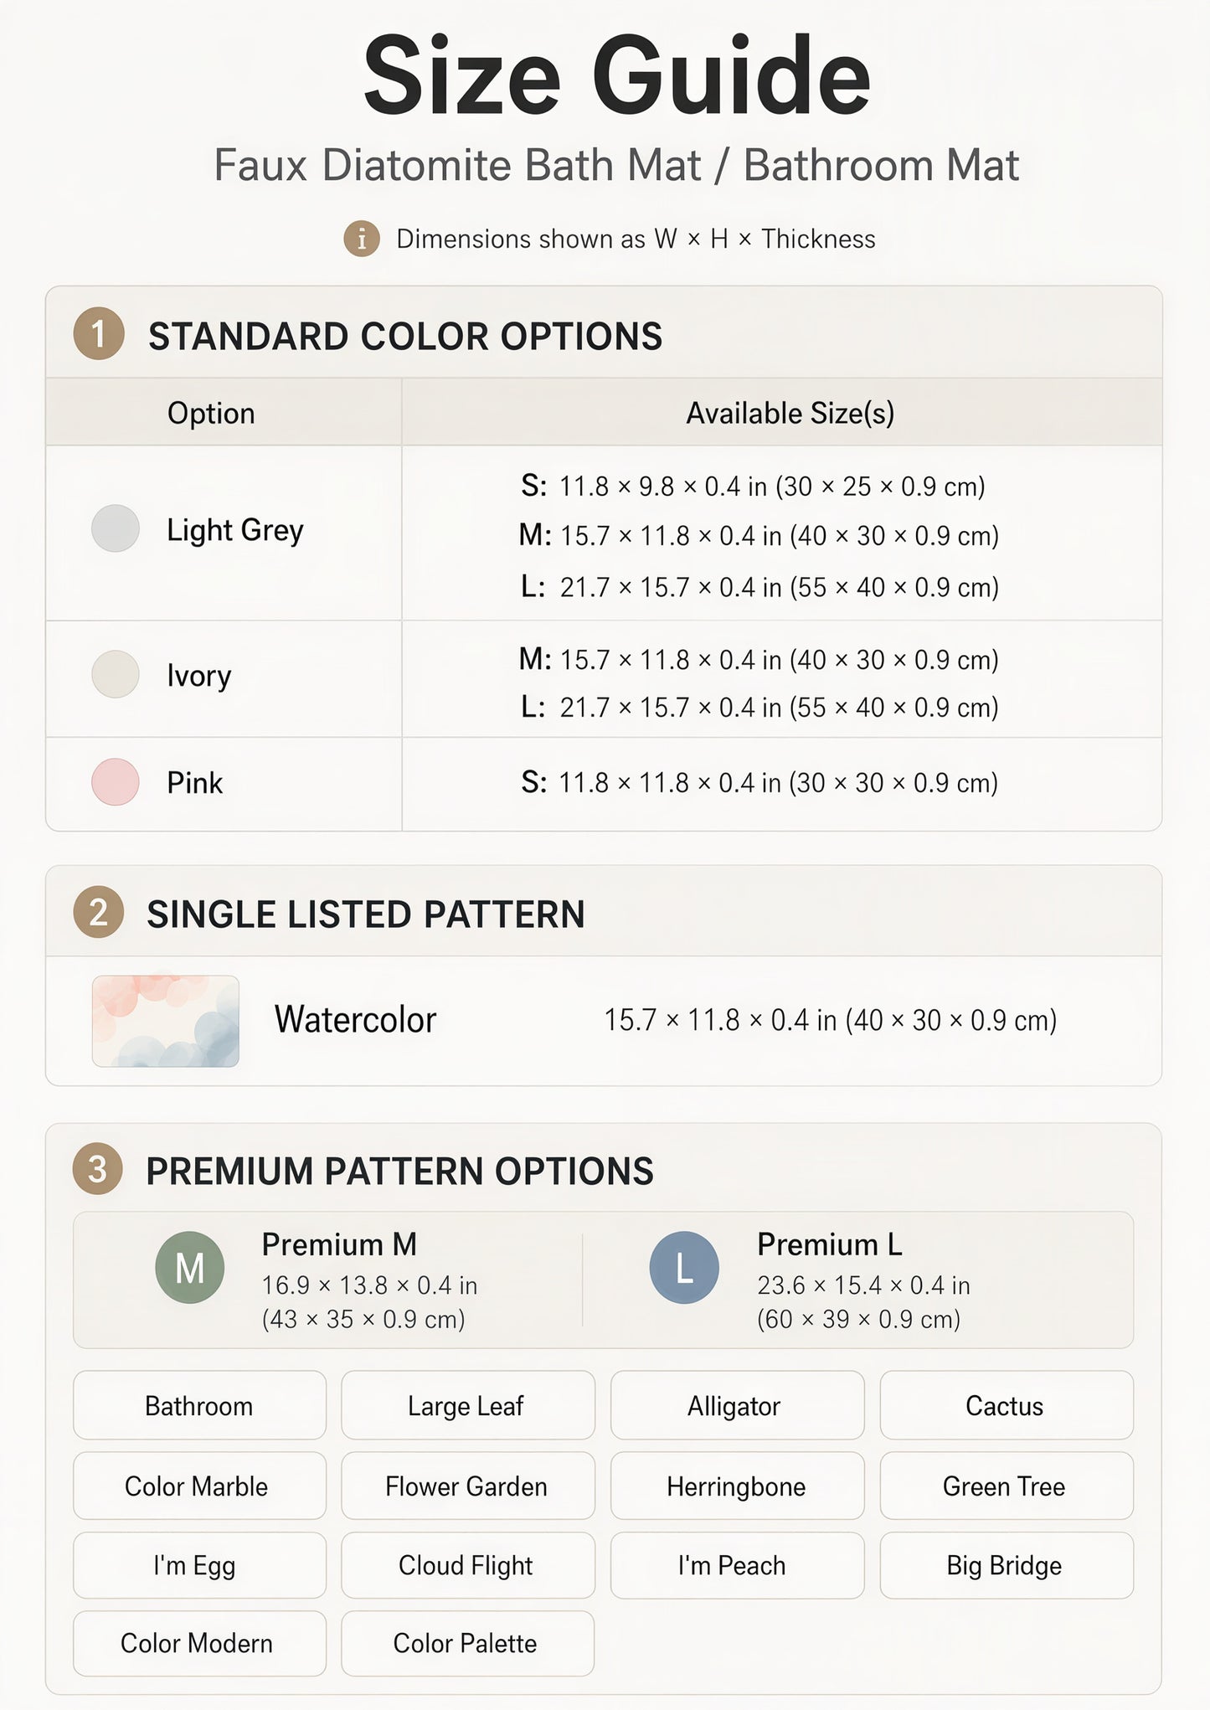Open the Watercolor pattern thumbnail
1210x1710 pixels.
coord(166,1021)
